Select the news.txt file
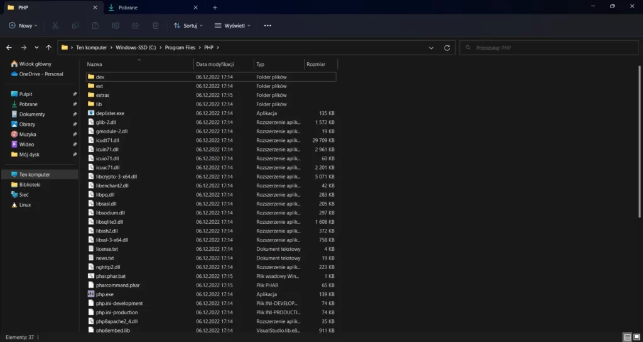The image size is (643, 342). (x=211, y=258)
